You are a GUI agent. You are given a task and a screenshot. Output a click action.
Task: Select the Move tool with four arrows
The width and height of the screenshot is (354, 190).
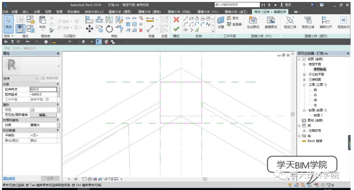[x=89, y=29]
